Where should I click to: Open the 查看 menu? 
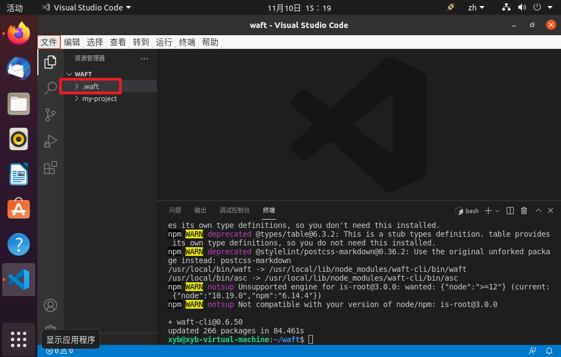point(117,42)
